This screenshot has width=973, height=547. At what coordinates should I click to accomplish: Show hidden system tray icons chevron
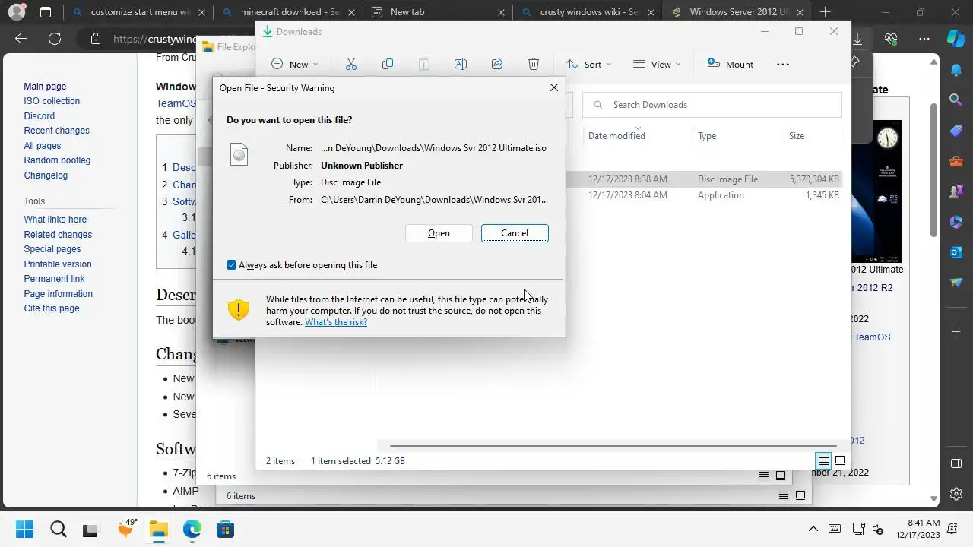pyautogui.click(x=813, y=529)
